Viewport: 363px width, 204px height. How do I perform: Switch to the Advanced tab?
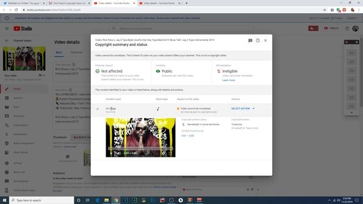(x=77, y=53)
